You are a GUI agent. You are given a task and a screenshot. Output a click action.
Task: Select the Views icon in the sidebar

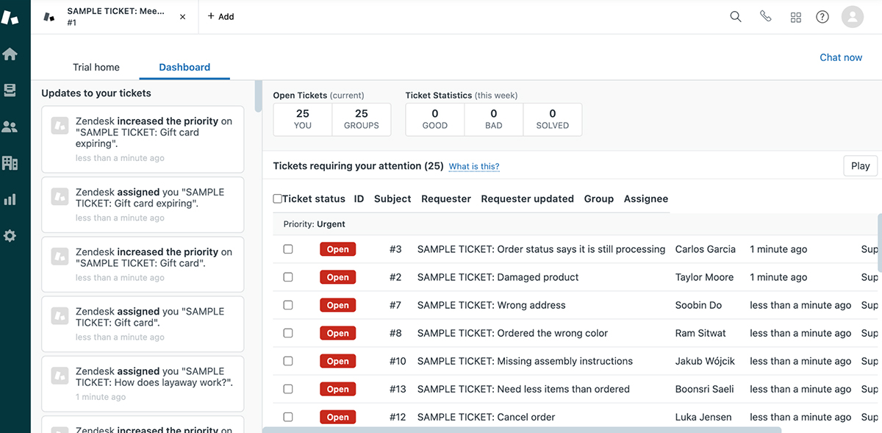[10, 90]
